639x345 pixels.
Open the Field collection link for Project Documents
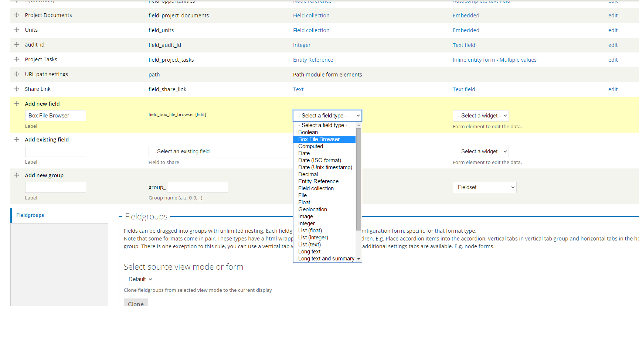(311, 15)
